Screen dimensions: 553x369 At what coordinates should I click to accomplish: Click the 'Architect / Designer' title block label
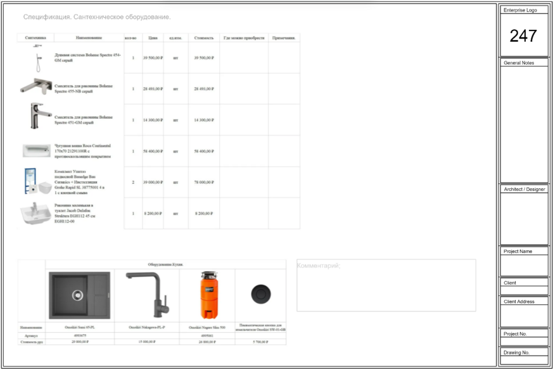(524, 190)
